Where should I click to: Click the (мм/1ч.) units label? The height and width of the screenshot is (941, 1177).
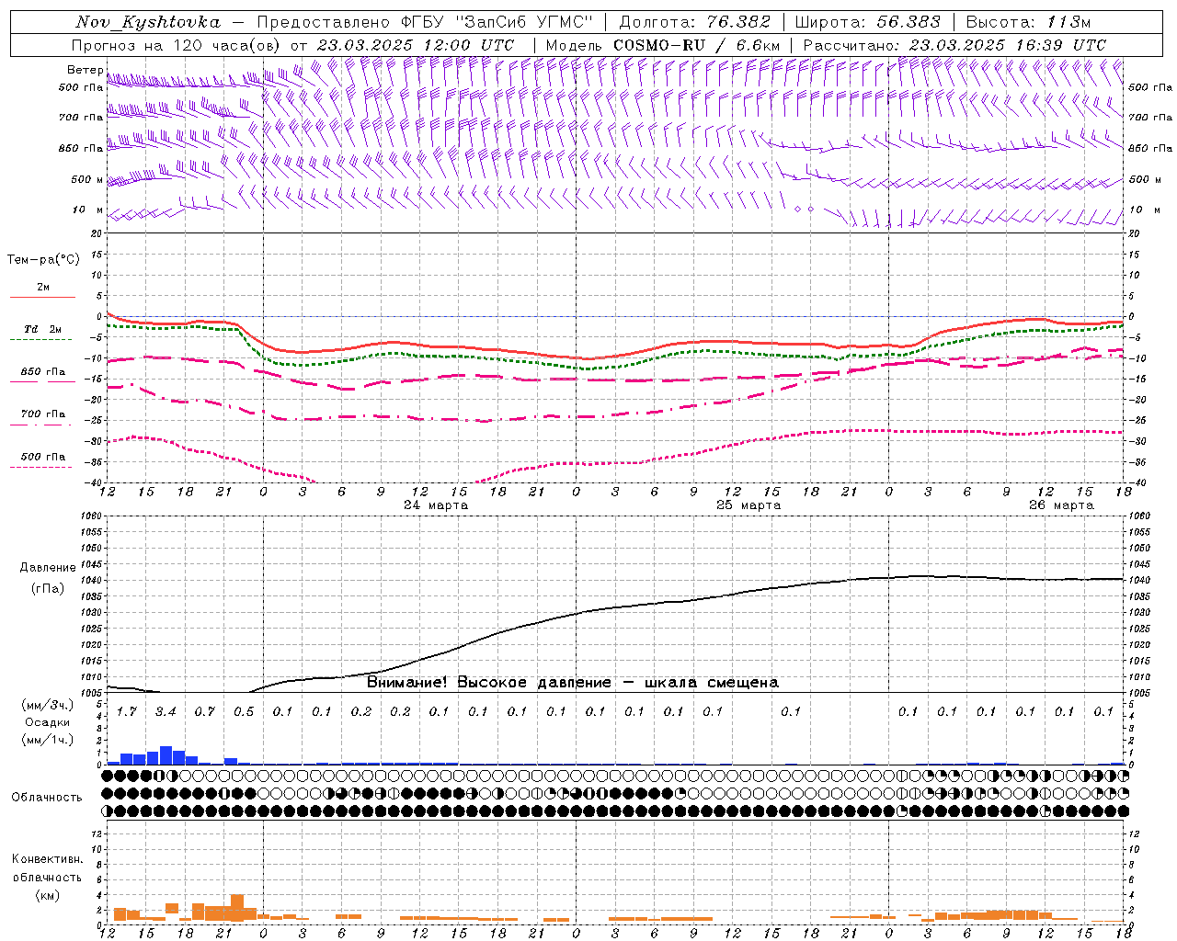pos(47,740)
